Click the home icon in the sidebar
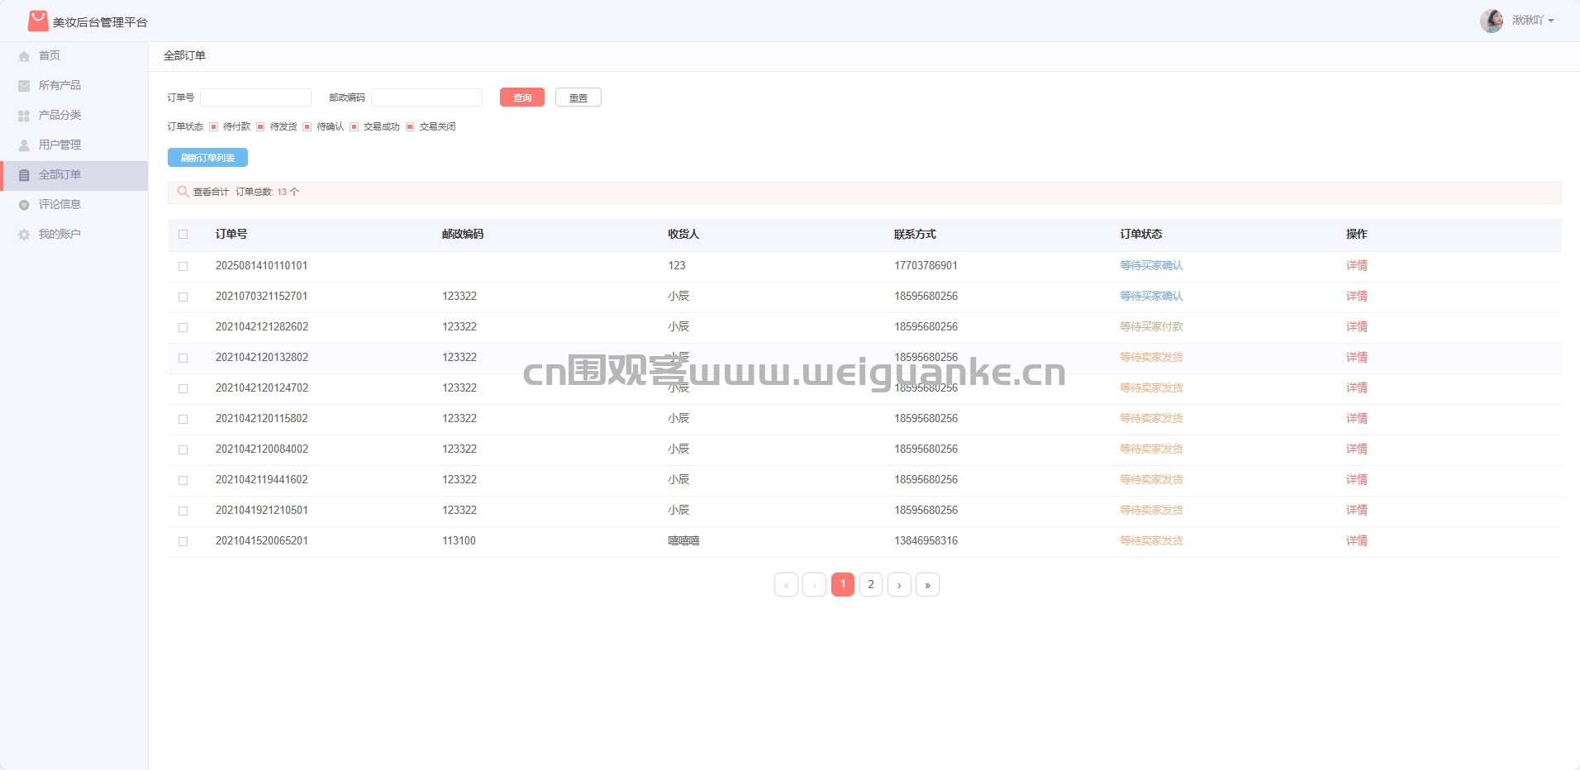Image resolution: width=1580 pixels, height=770 pixels. 24,56
